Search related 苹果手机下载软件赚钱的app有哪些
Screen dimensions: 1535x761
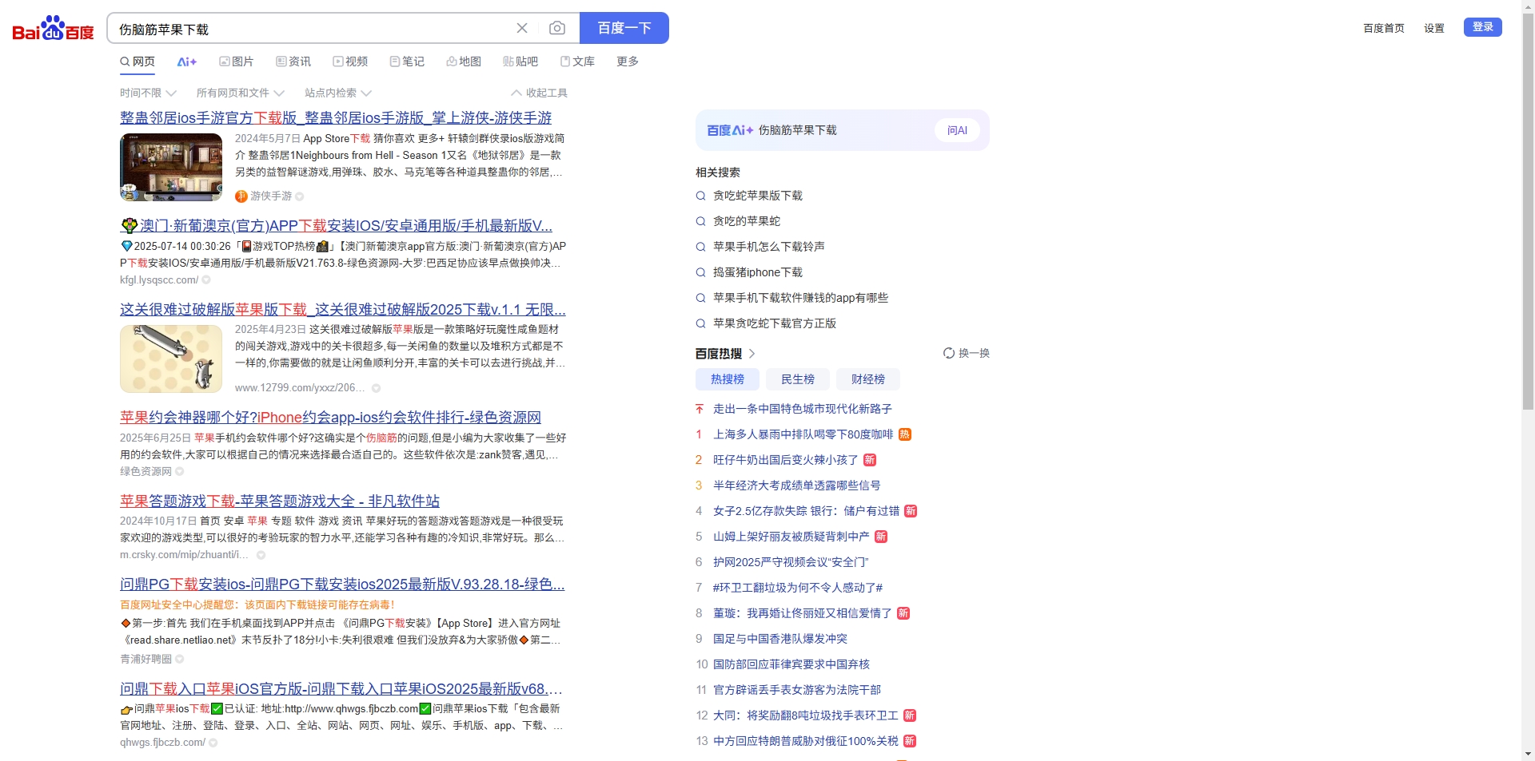pyautogui.click(x=800, y=298)
